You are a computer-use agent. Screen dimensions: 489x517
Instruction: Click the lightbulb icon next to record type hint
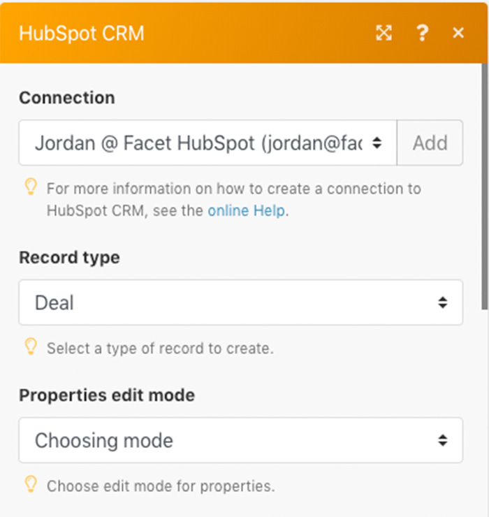31,347
